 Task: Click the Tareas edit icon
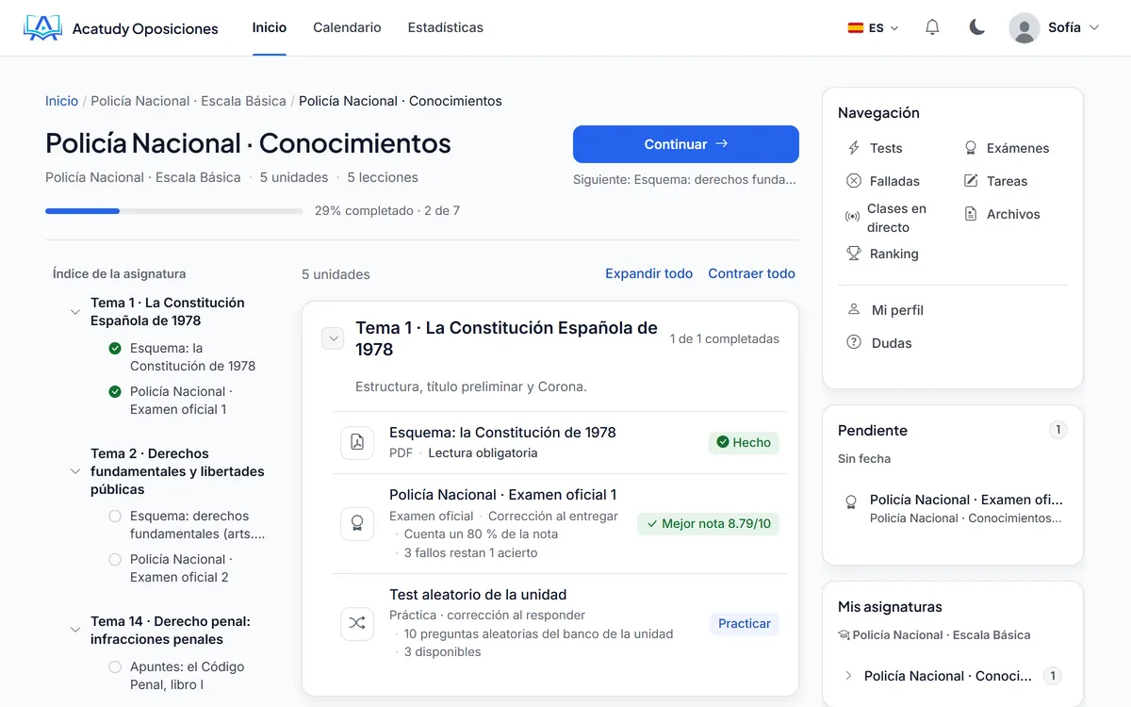point(971,181)
